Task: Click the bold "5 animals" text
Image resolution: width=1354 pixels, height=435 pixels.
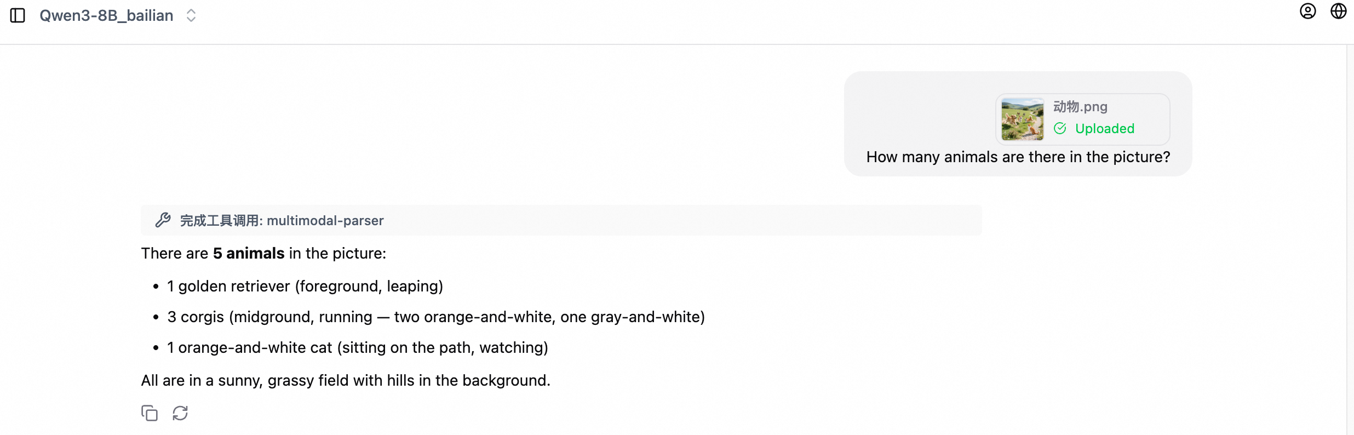Action: click(249, 254)
